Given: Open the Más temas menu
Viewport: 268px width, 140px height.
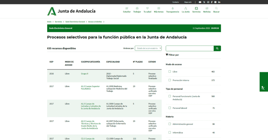Looking at the screenshot, I should 159,10.
